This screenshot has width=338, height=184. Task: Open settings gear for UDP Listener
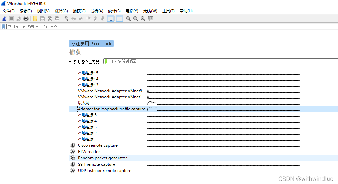click(73, 170)
